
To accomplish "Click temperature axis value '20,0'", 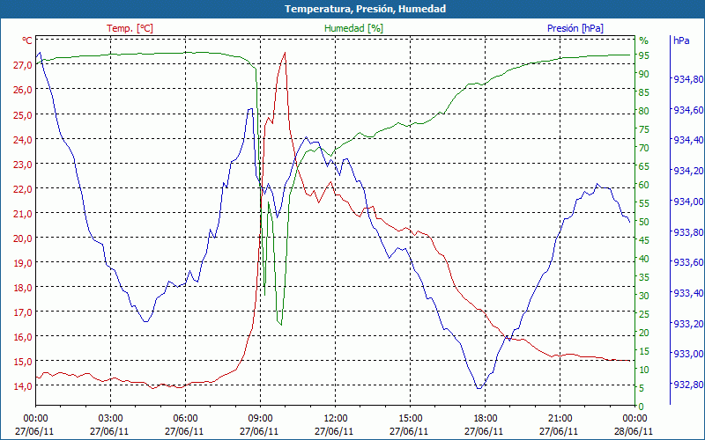I will click(23, 238).
